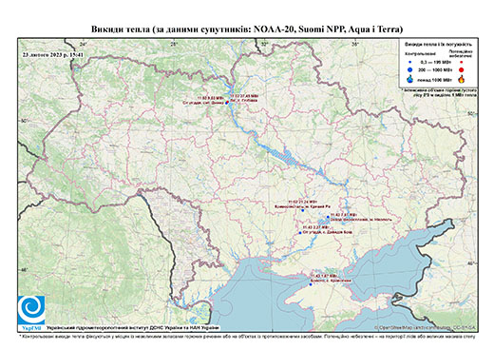The image size is (494, 350).
Task: Click the 36° longitude label at top
Action: pyautogui.click(x=355, y=45)
